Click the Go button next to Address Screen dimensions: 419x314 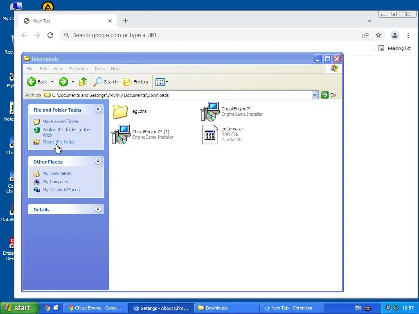point(329,95)
